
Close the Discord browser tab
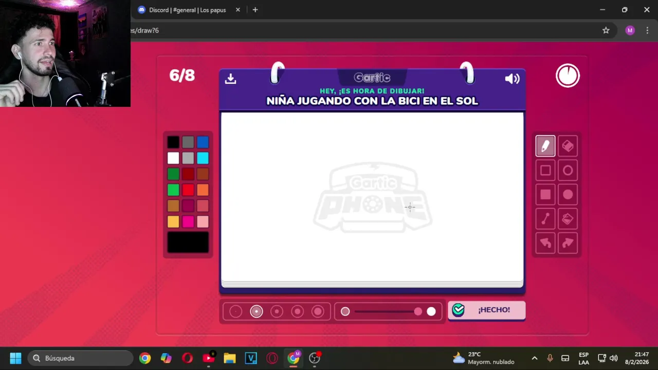(x=238, y=10)
